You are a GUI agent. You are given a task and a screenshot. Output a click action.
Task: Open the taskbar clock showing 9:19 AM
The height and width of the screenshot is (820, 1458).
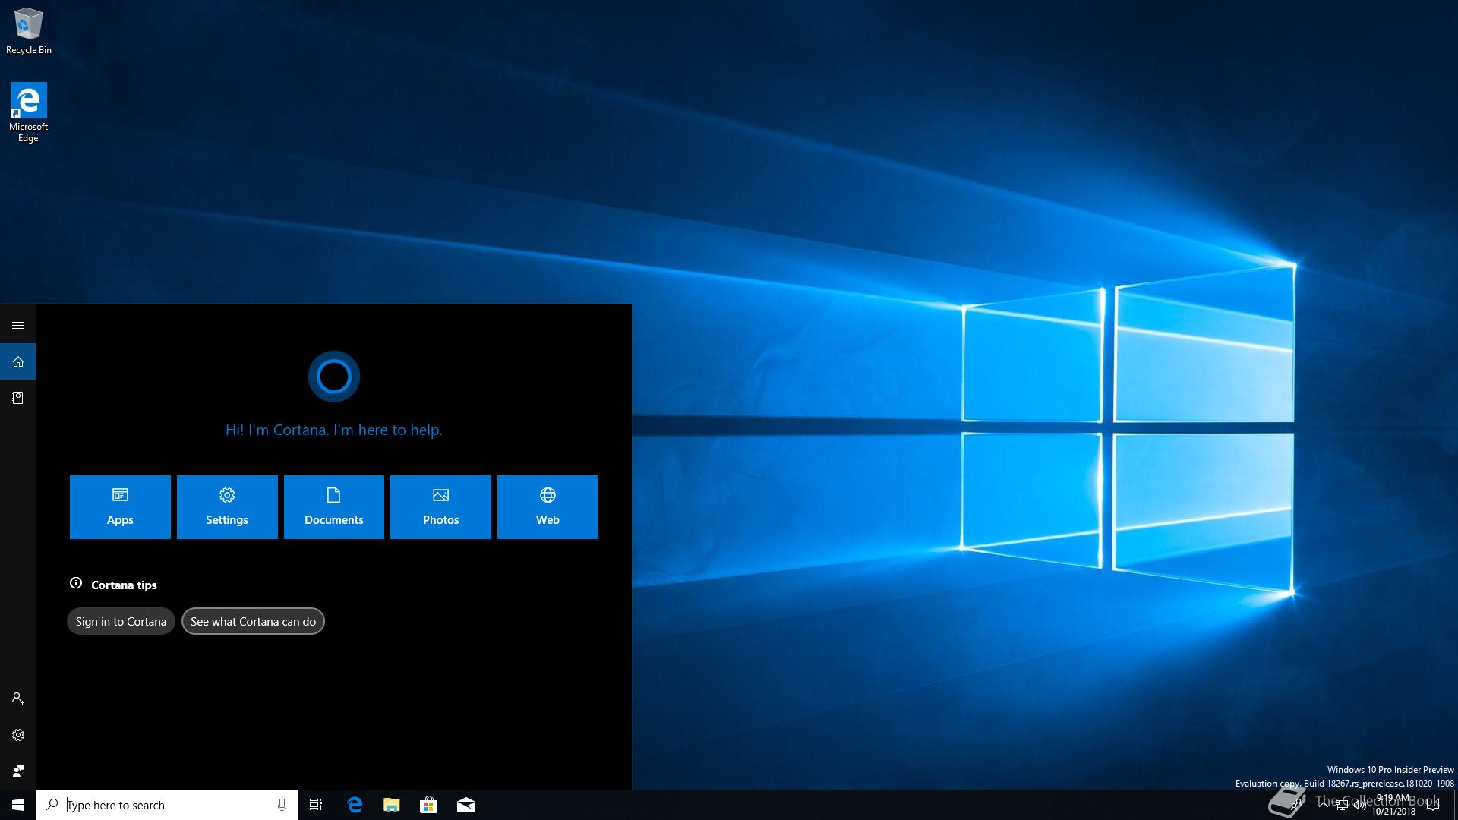[1393, 805]
